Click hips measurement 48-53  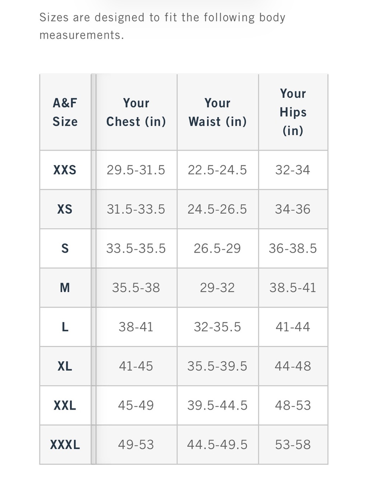(x=293, y=406)
